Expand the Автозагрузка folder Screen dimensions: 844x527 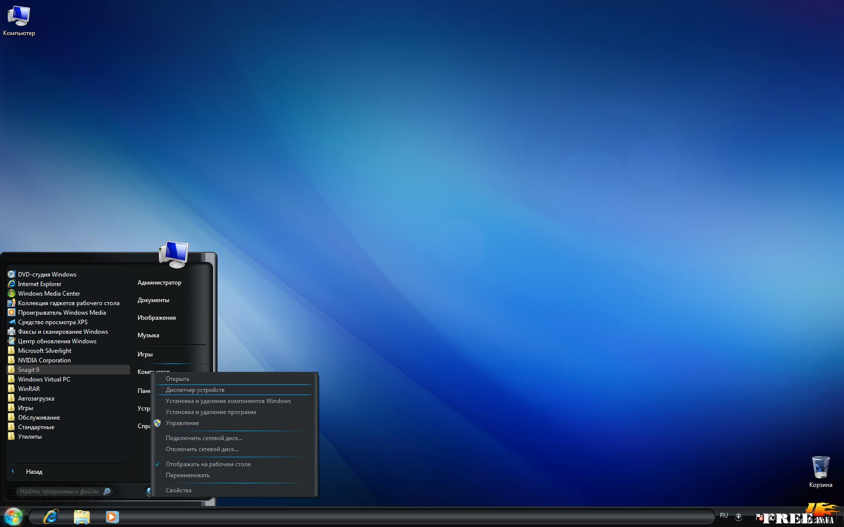click(68, 399)
